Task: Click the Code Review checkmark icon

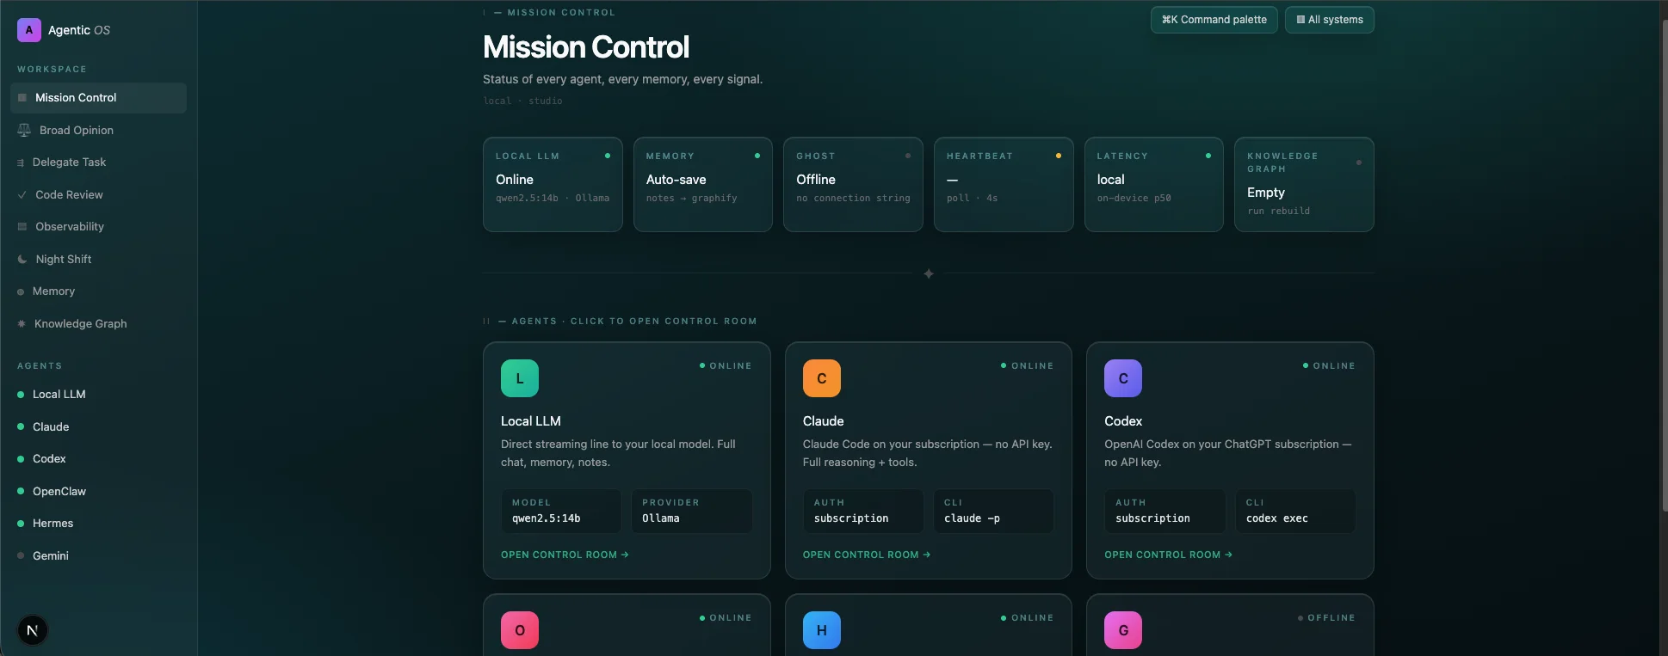Action: pos(22,195)
